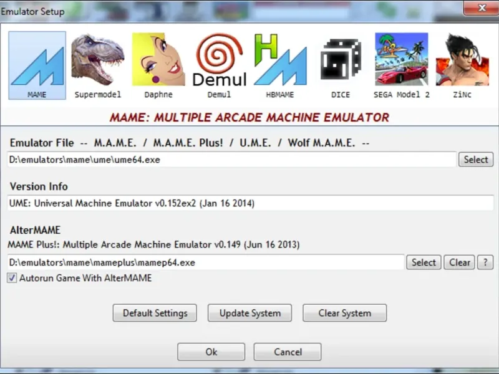The image size is (499, 374).
Task: Click the Clear System button
Action: click(345, 313)
